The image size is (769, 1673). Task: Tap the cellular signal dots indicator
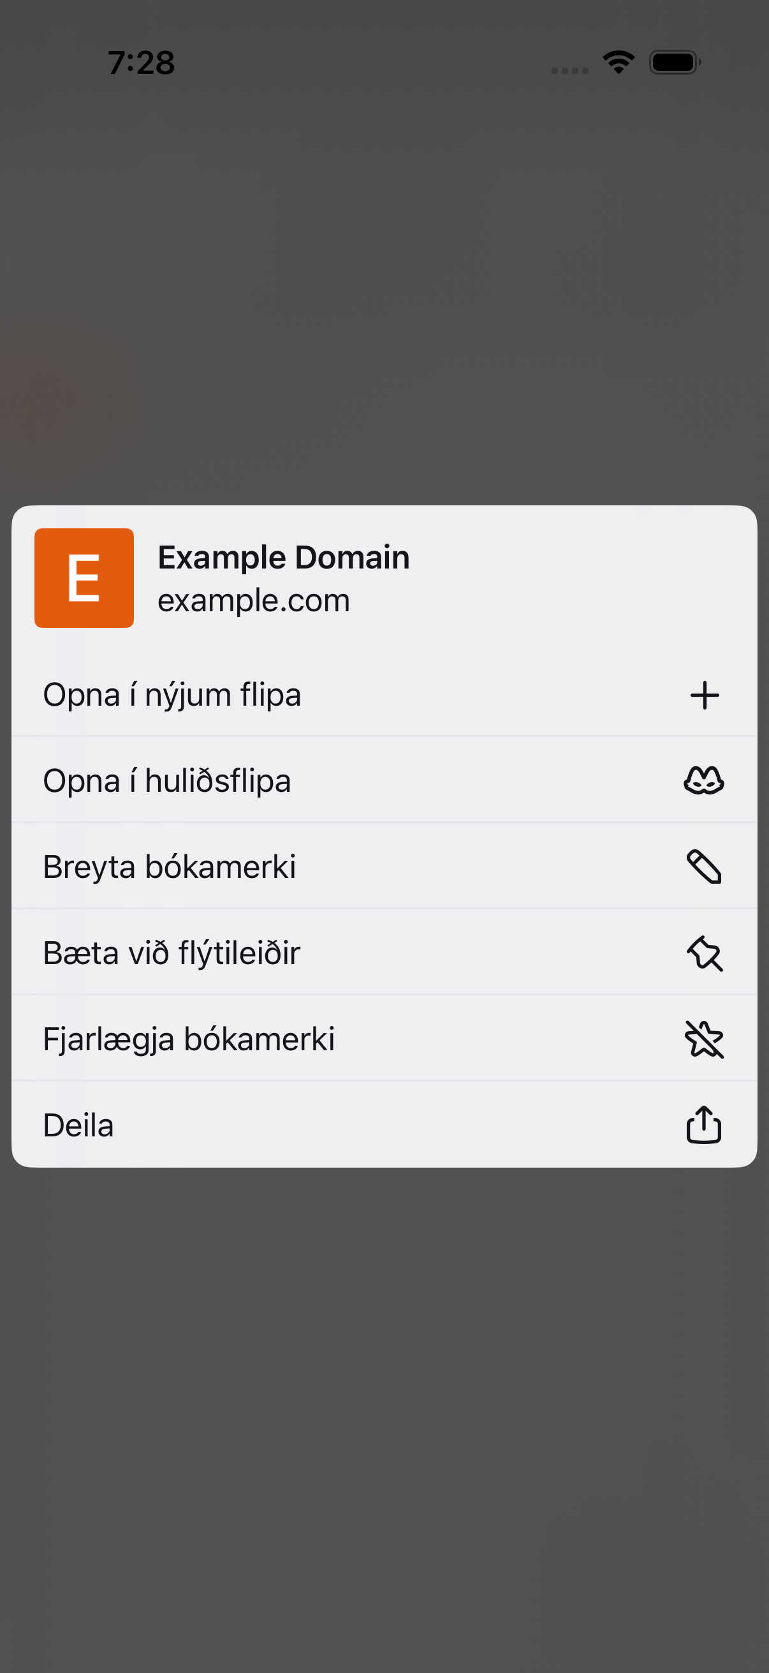pos(570,70)
